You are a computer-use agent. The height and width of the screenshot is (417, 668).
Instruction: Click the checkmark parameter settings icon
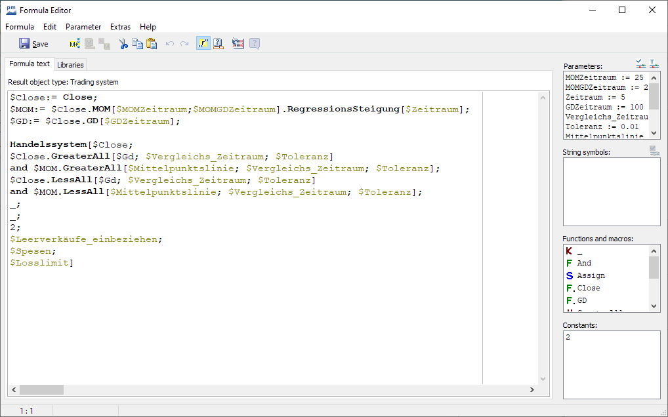coord(640,64)
